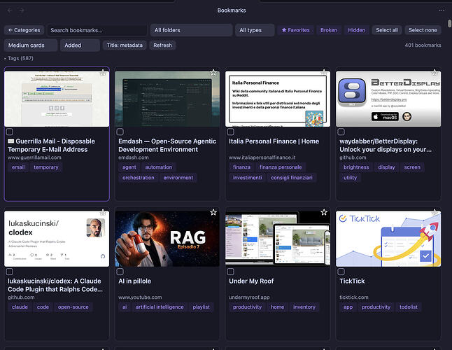
Task: Open the All types dropdown
Action: (255, 30)
